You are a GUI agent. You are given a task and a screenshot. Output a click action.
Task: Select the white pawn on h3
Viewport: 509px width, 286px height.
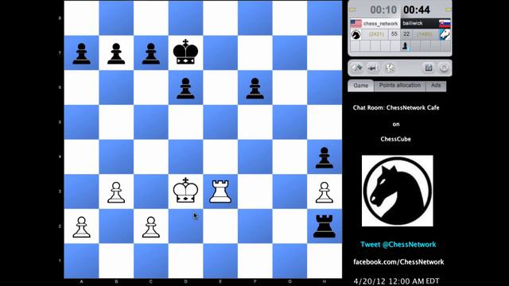[x=324, y=192]
